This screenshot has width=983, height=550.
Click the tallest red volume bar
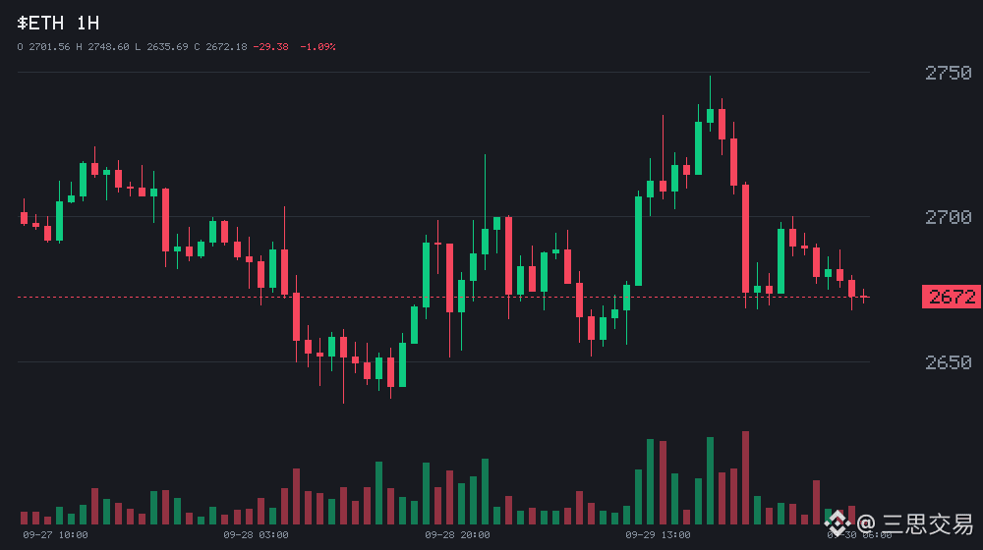coord(745,477)
